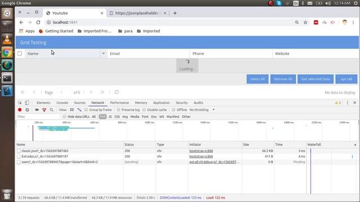Switch to Console DevTools tab
360x202 pixels.
click(62, 103)
